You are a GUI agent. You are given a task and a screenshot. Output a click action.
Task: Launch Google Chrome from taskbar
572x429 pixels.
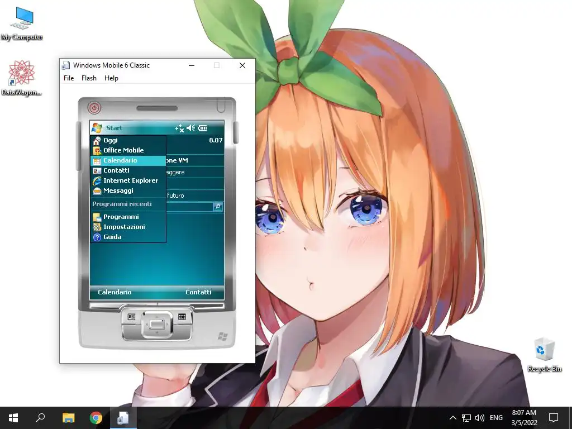[96, 418]
